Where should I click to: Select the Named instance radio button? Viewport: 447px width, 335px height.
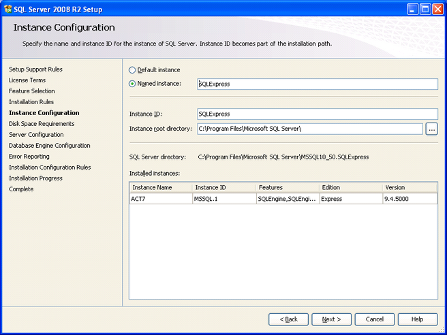[x=132, y=84]
